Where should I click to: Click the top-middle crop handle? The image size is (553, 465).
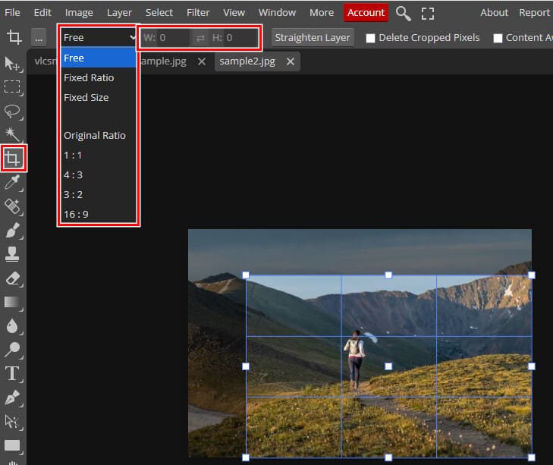pos(388,275)
